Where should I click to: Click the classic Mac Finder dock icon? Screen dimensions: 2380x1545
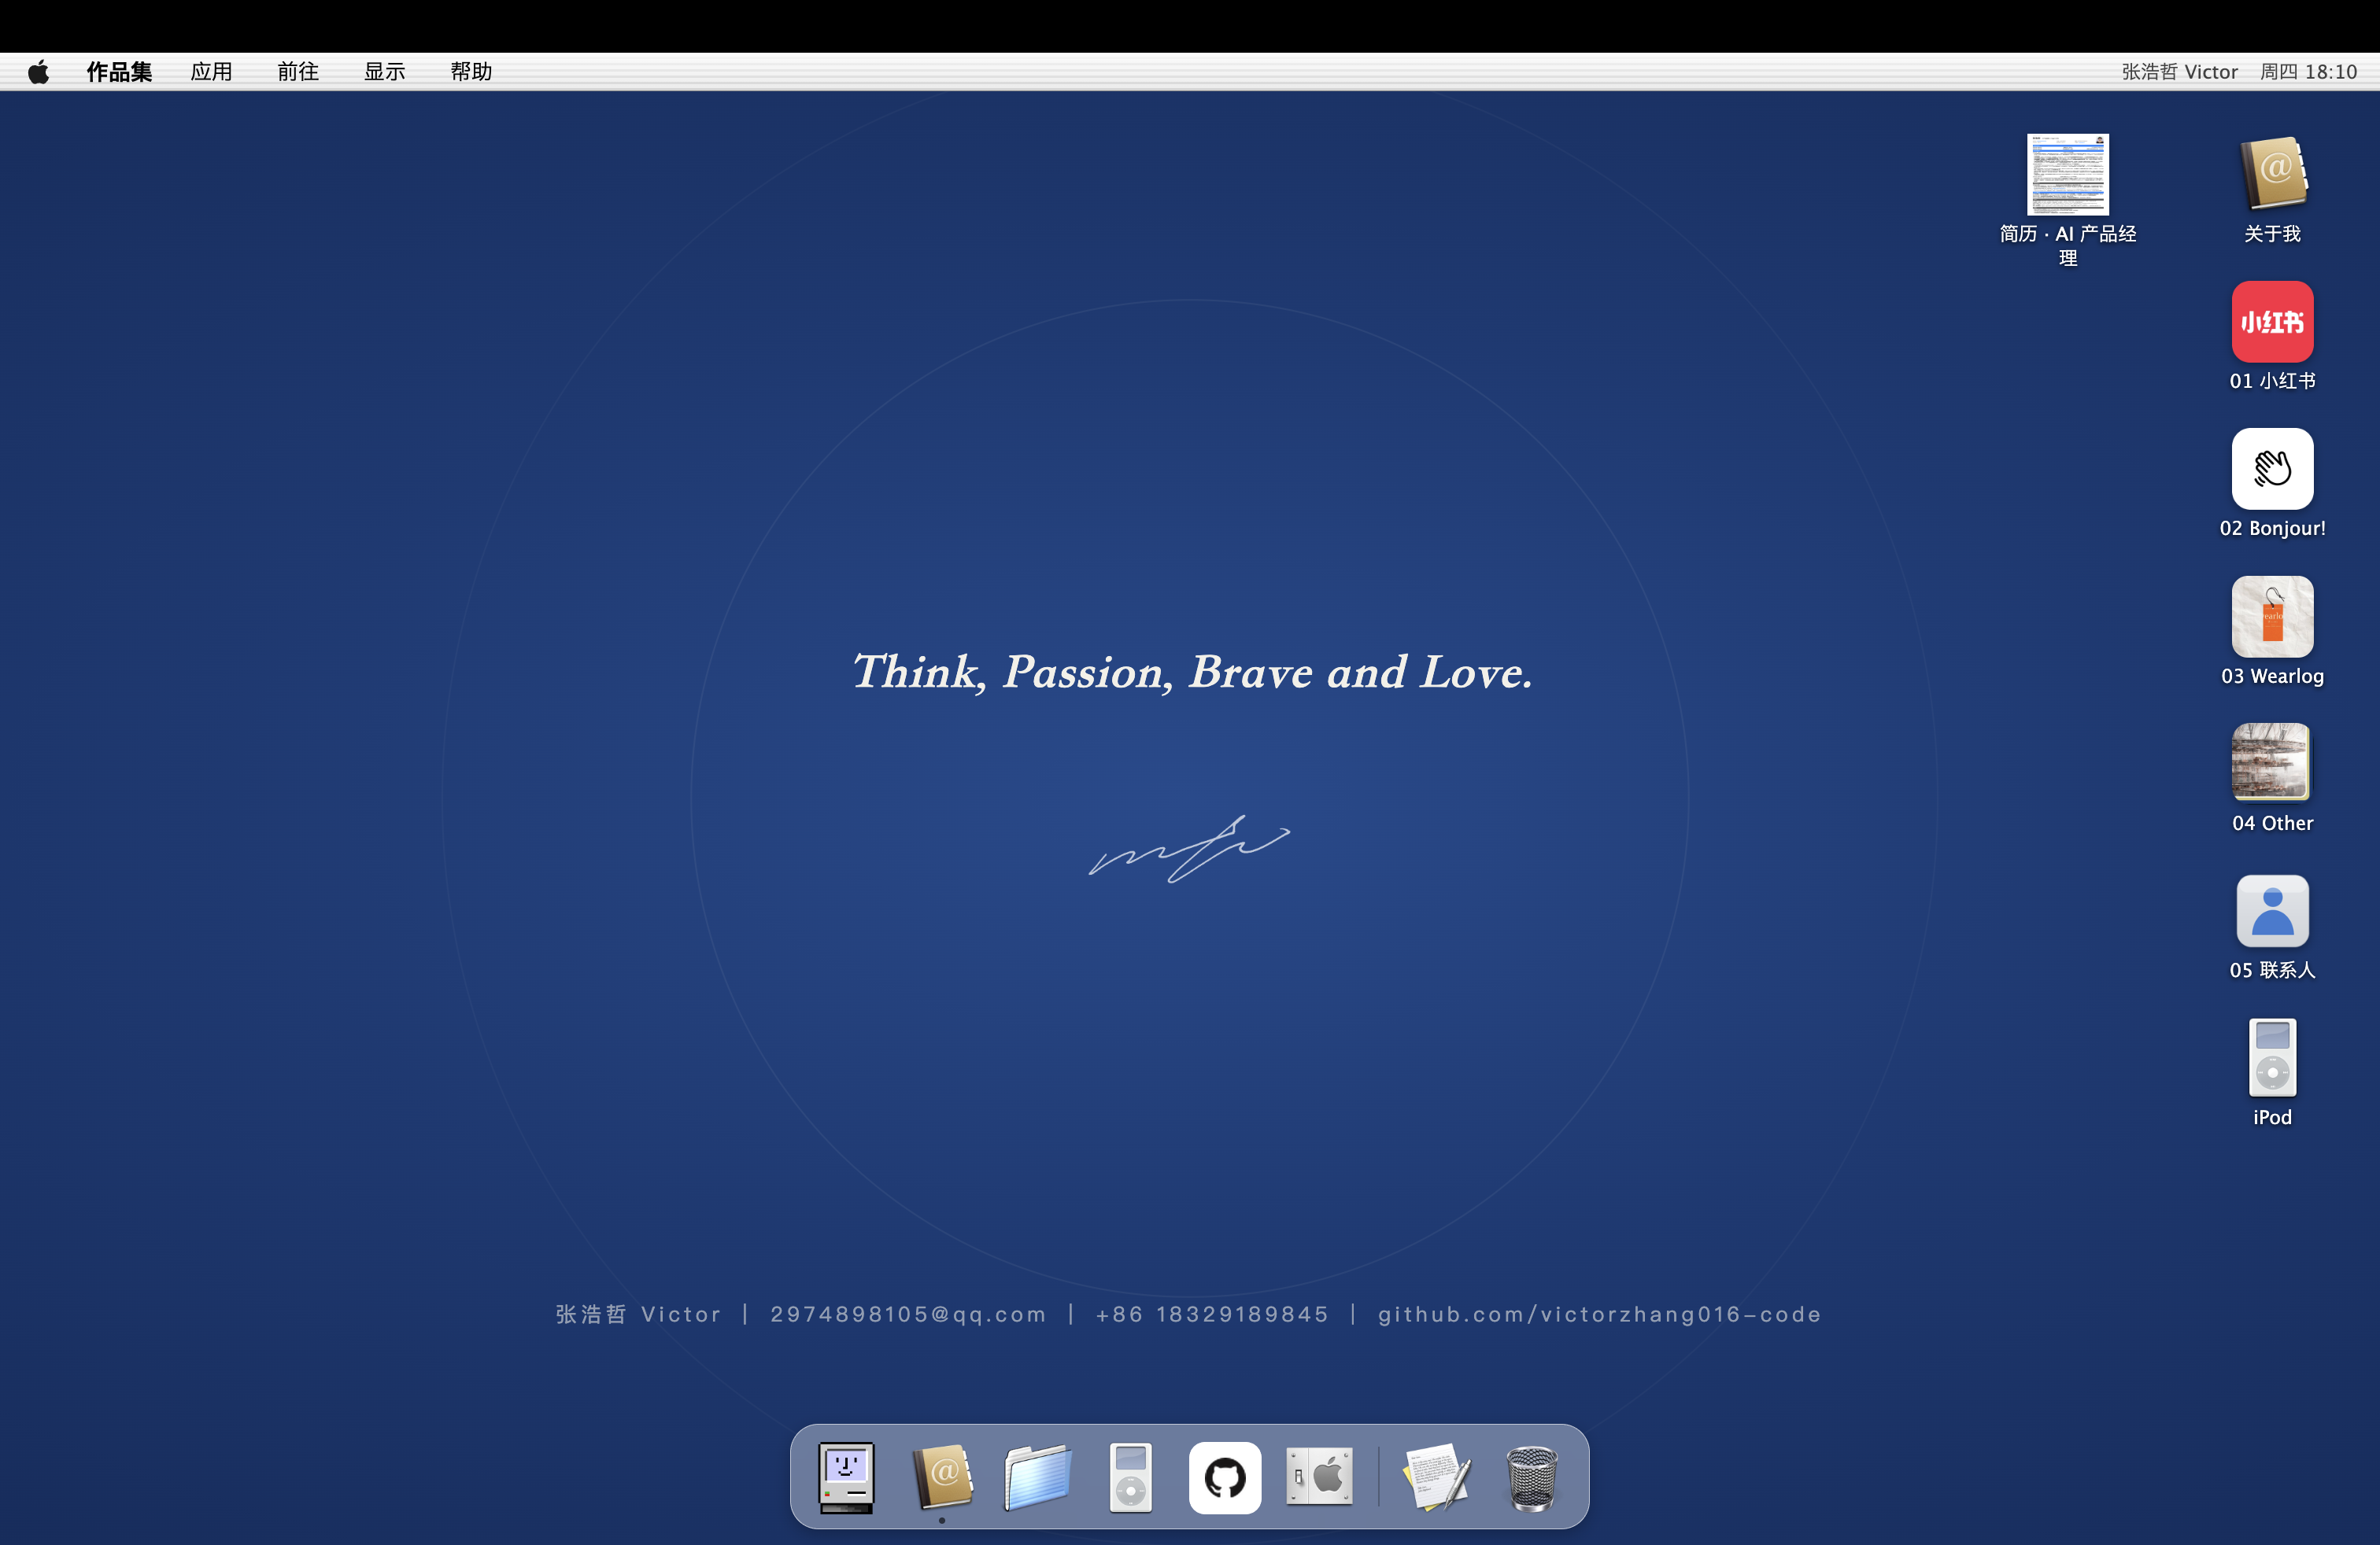point(846,1477)
